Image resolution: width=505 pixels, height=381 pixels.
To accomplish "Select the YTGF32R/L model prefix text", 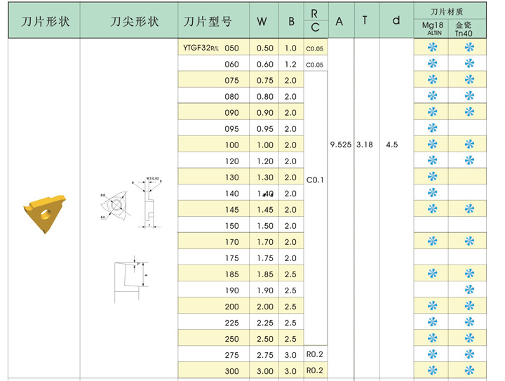I will pos(201,48).
